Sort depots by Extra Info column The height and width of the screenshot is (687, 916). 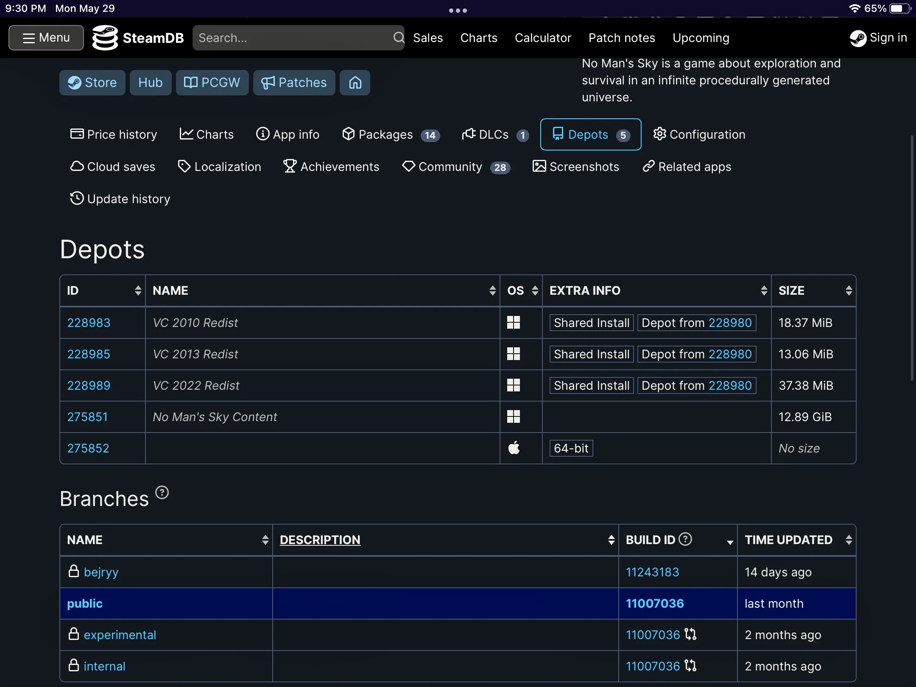click(657, 290)
